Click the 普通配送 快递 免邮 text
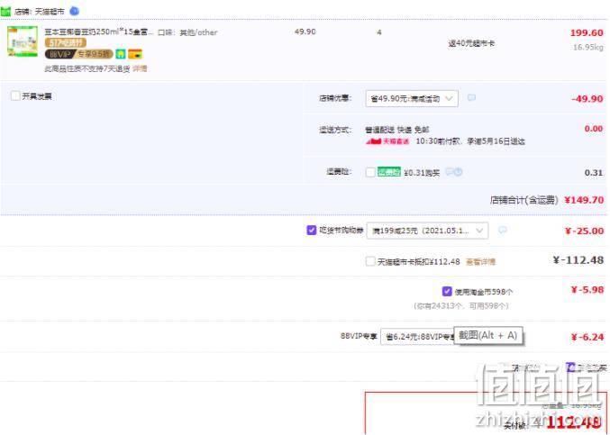 point(396,130)
